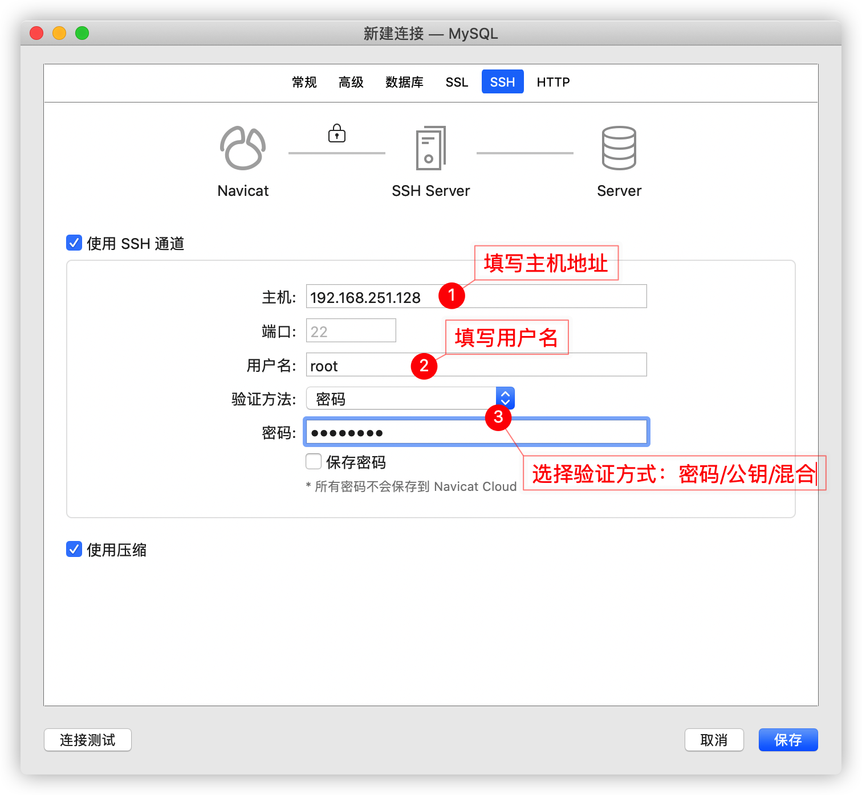Click the 密码 input field
The width and height of the screenshot is (862, 795).
click(x=477, y=432)
